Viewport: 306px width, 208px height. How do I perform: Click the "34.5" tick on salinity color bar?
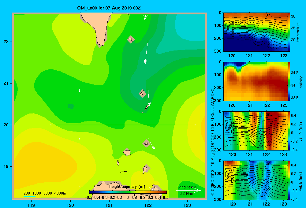[294, 73]
